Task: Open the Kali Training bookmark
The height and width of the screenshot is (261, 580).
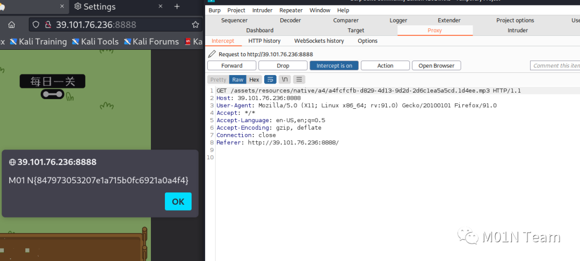Action: click(38, 42)
